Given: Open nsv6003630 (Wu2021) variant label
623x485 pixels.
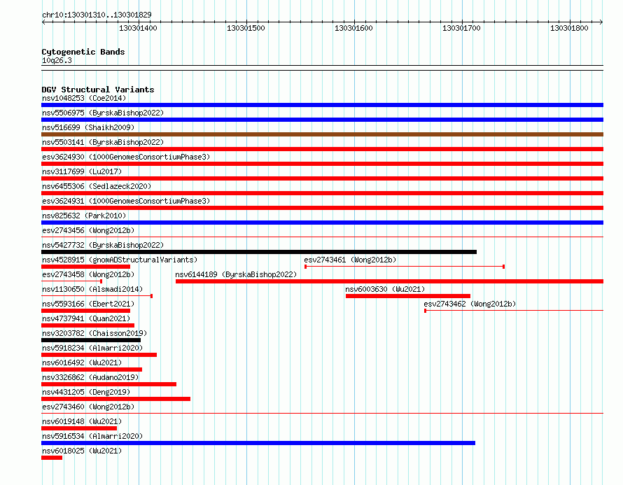Looking at the screenshot, I should 385,289.
